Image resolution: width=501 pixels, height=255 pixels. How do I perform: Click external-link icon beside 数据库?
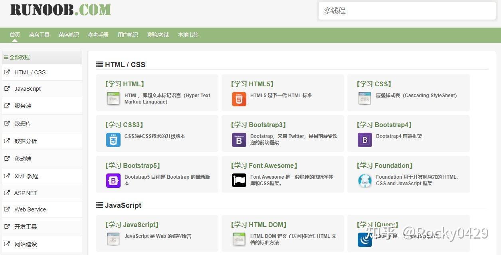point(7,124)
